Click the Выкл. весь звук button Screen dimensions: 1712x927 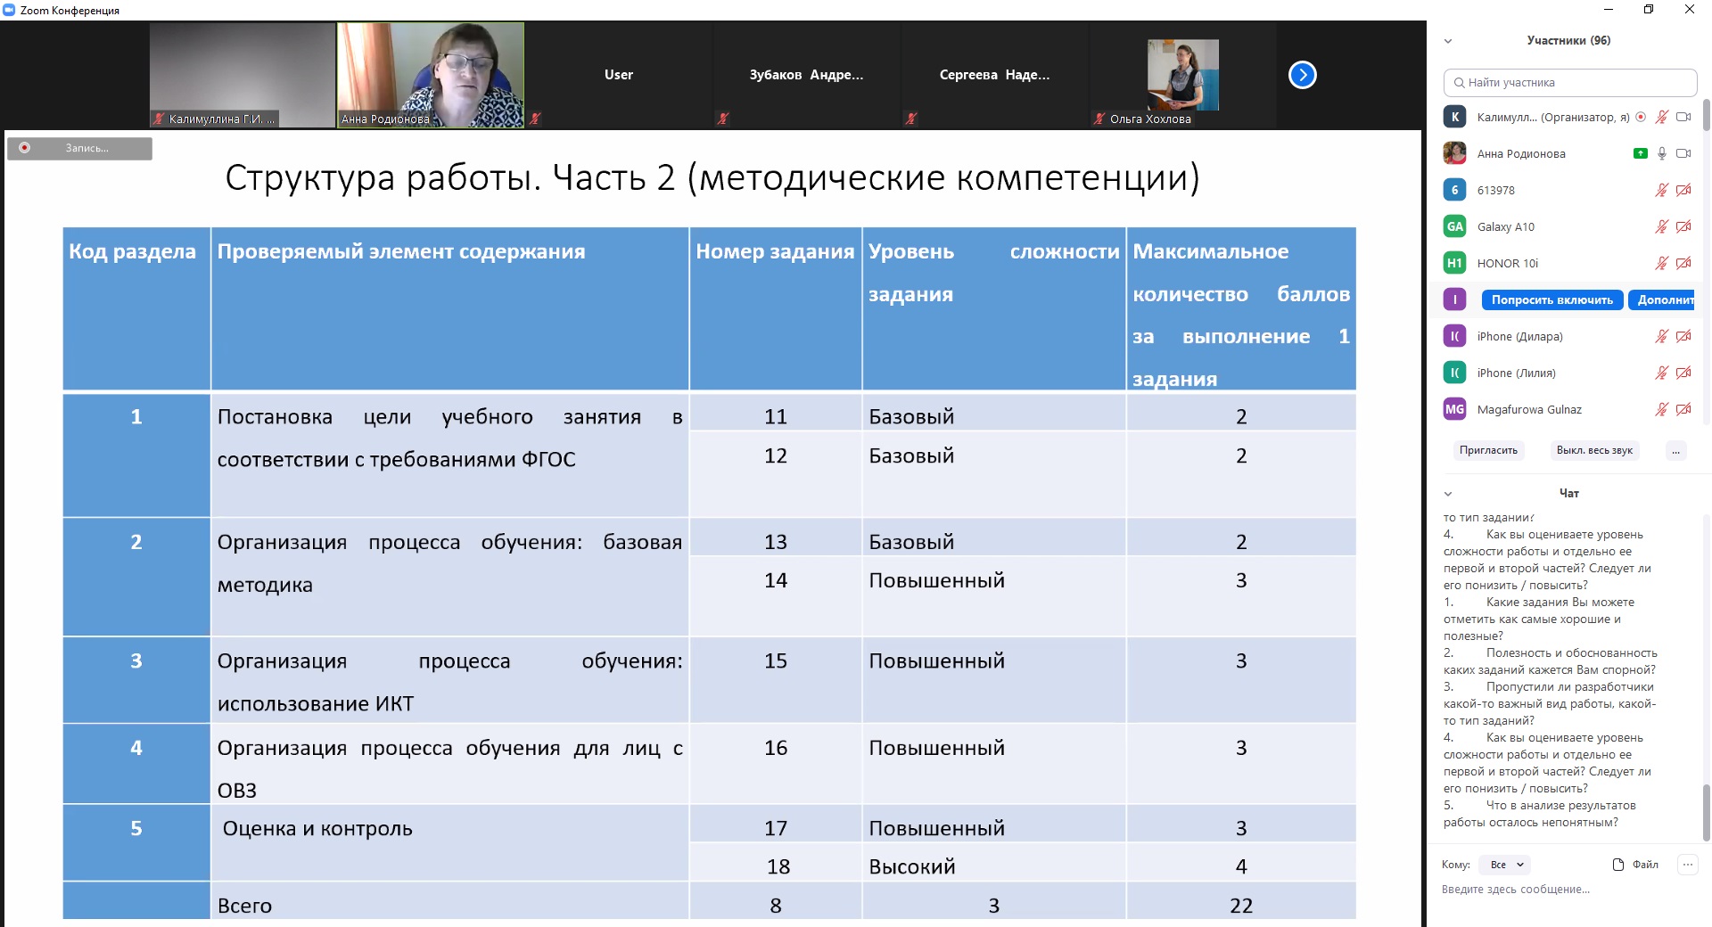(1594, 451)
